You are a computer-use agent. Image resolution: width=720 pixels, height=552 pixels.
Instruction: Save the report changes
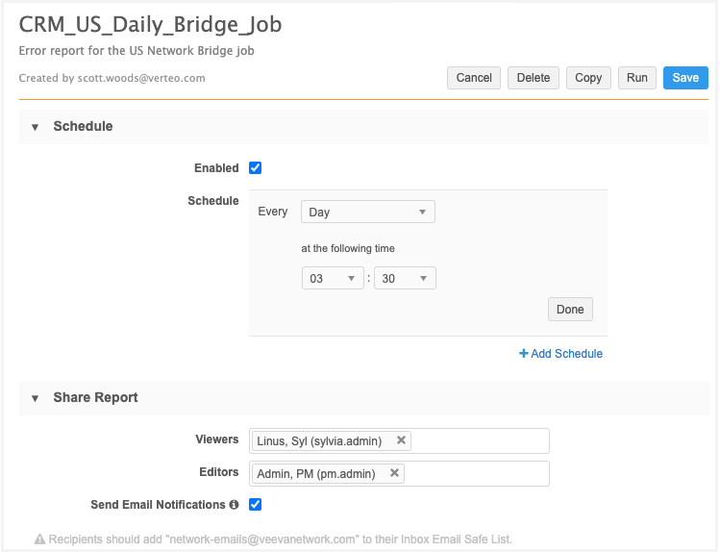tap(685, 78)
